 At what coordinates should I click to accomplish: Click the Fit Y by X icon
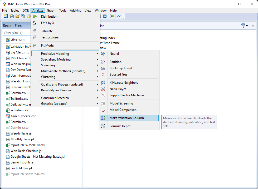[x=35, y=23]
